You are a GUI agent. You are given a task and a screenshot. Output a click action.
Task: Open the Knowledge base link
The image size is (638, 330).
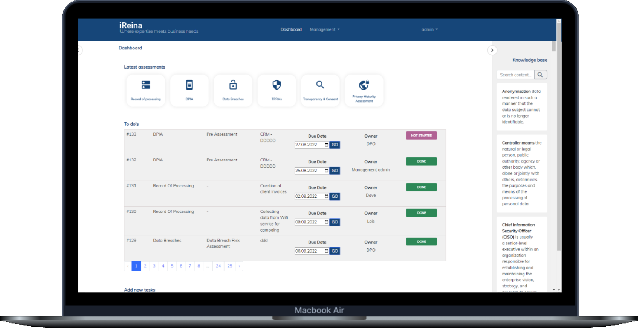[530, 60]
